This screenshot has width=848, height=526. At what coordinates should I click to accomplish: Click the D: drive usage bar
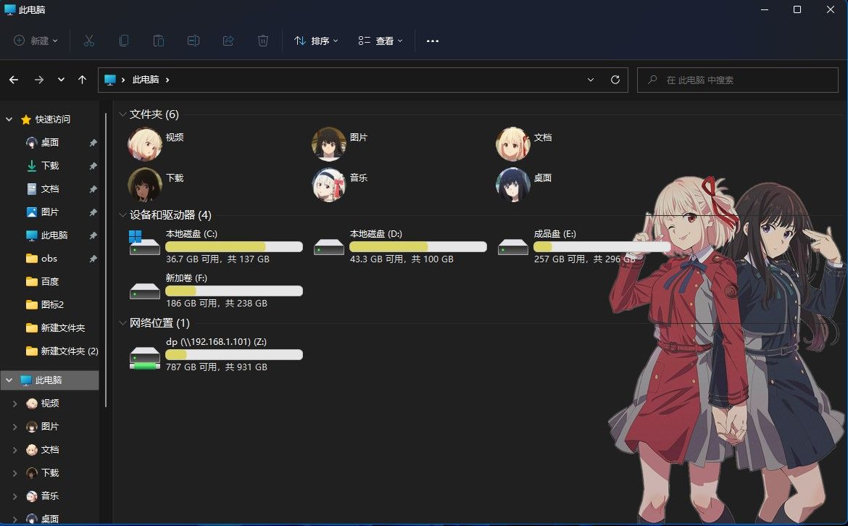[418, 246]
